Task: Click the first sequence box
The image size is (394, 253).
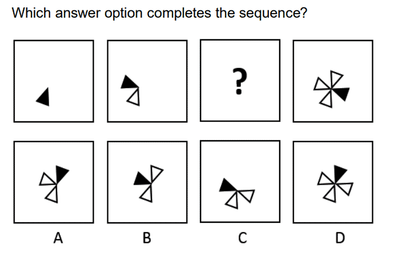Action: click(x=54, y=80)
